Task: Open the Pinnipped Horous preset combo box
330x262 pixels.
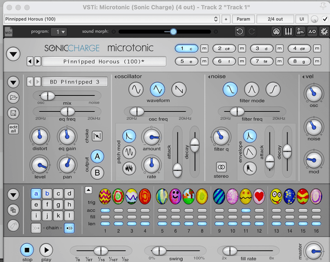Action: [x=112, y=19]
